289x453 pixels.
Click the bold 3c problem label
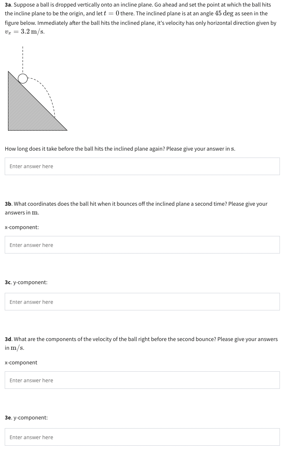click(8, 282)
